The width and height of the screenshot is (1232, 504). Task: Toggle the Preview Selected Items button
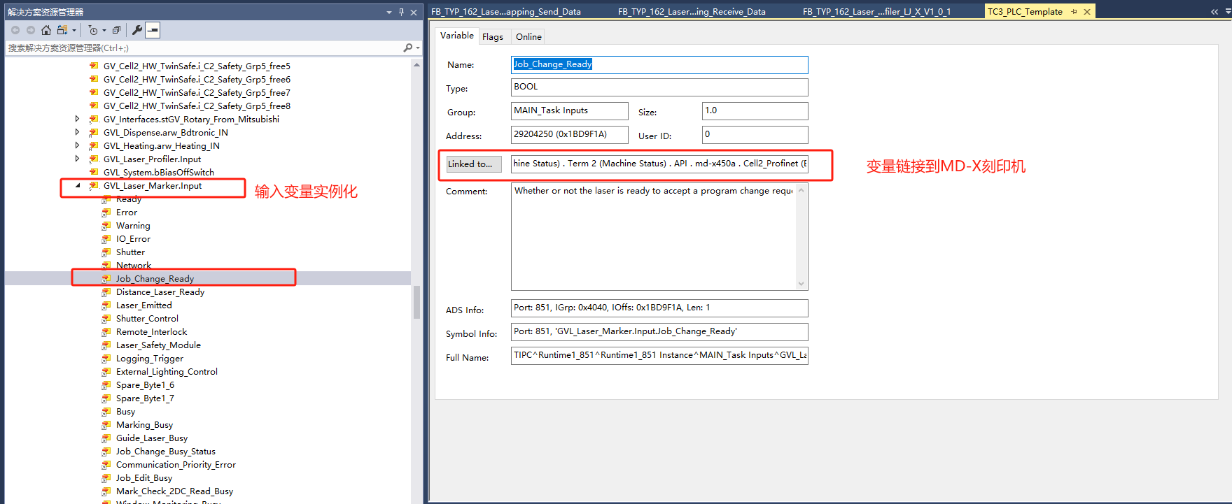pos(153,30)
